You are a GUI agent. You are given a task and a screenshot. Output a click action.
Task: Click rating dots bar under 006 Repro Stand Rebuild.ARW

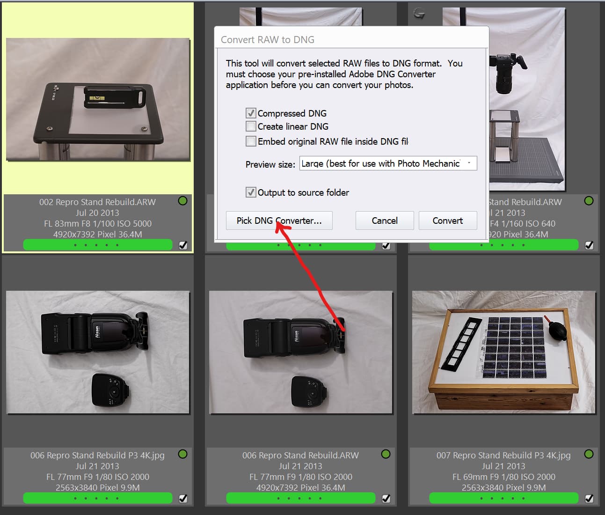coord(300,498)
